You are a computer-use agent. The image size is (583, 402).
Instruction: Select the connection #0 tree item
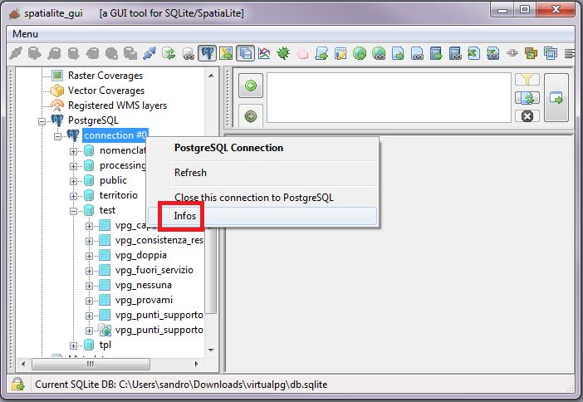[115, 135]
